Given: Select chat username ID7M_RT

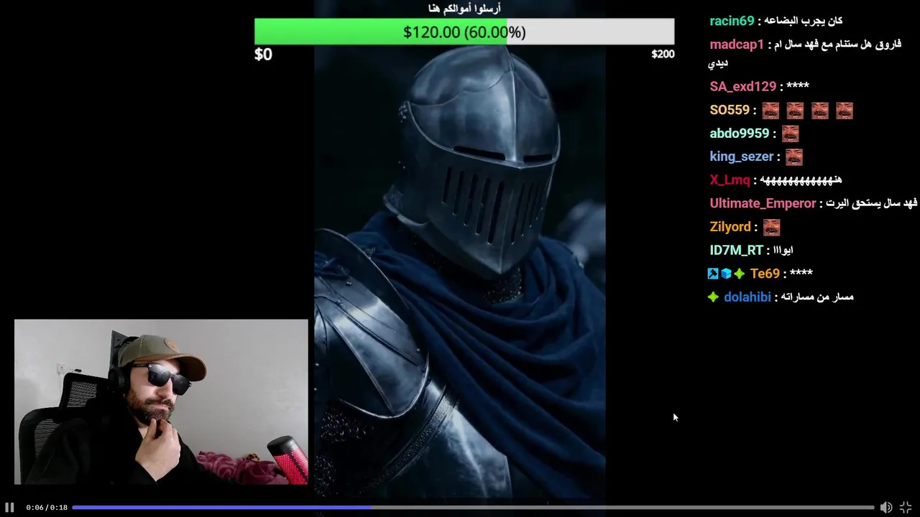Looking at the screenshot, I should click(736, 251).
